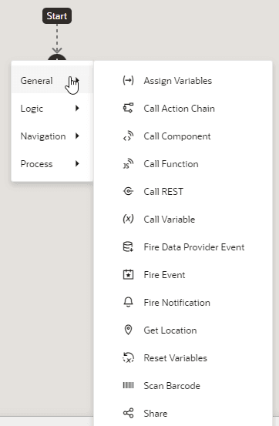Viewport: 279px width, 426px height.
Task: Click the Call REST icon
Action: coord(128,192)
